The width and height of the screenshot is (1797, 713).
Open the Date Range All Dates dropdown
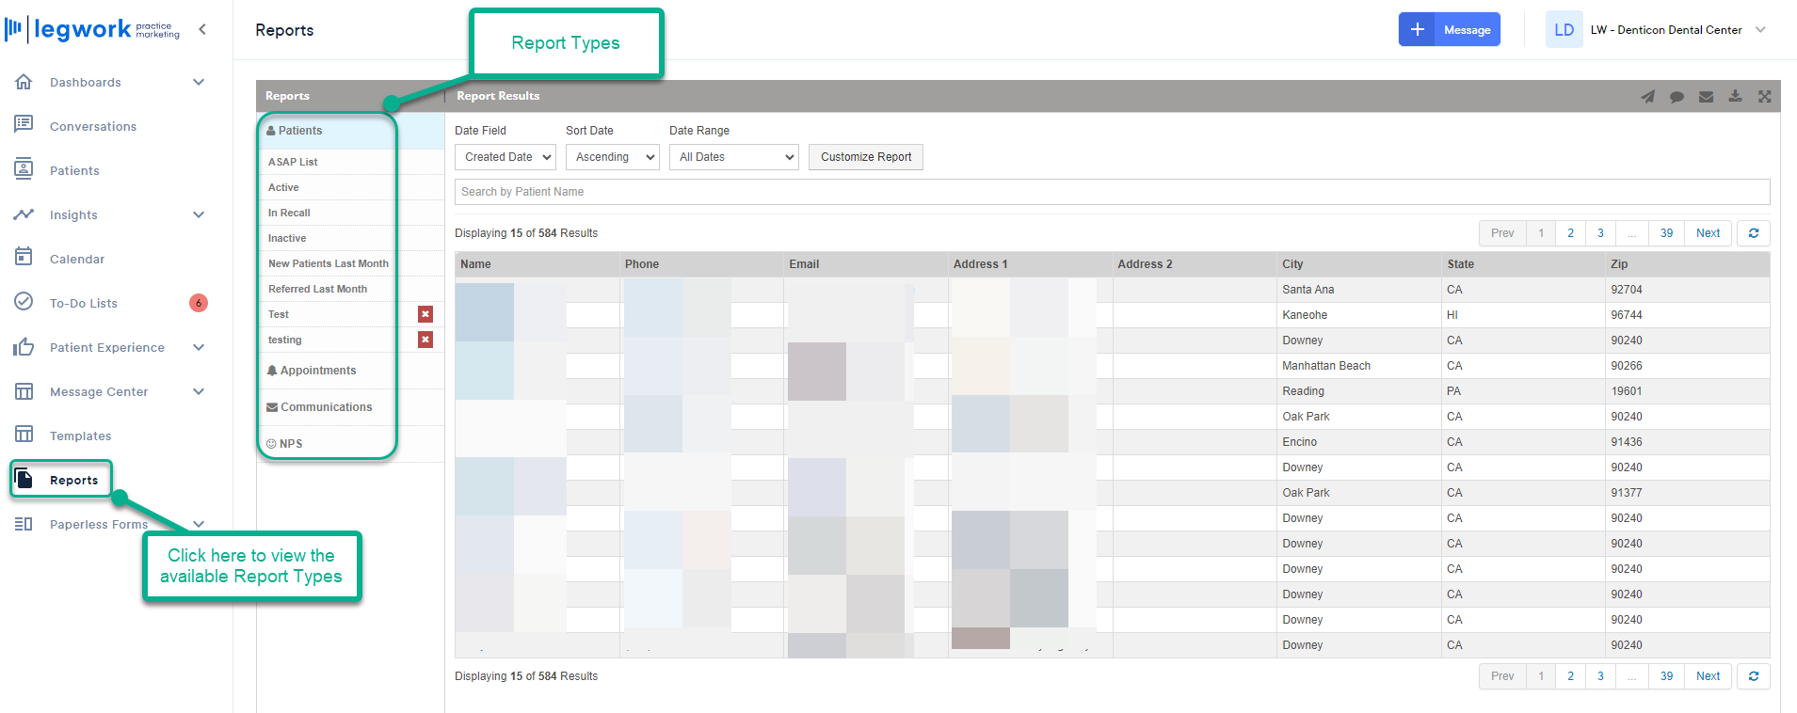click(x=733, y=157)
